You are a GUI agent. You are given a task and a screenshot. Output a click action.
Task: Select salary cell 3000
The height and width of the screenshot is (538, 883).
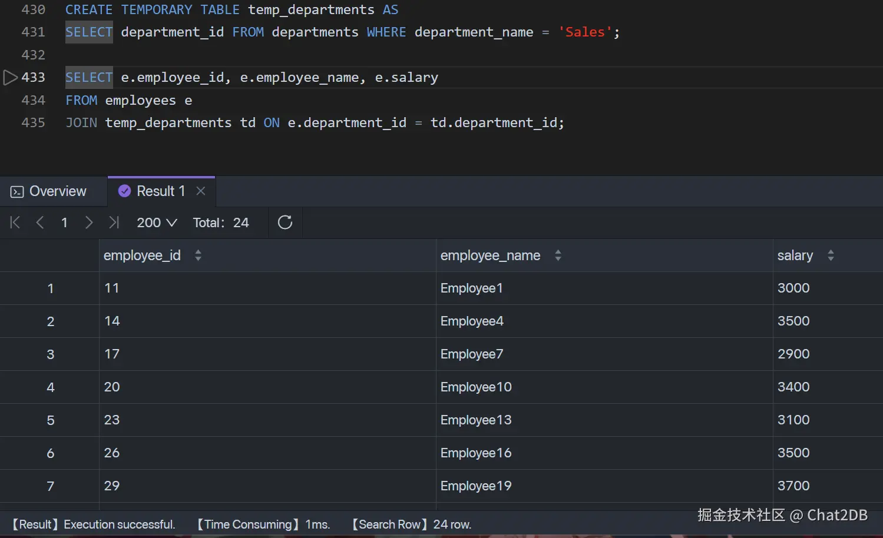tap(828, 288)
